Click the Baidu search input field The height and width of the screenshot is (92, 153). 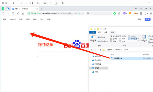[x=63, y=54]
